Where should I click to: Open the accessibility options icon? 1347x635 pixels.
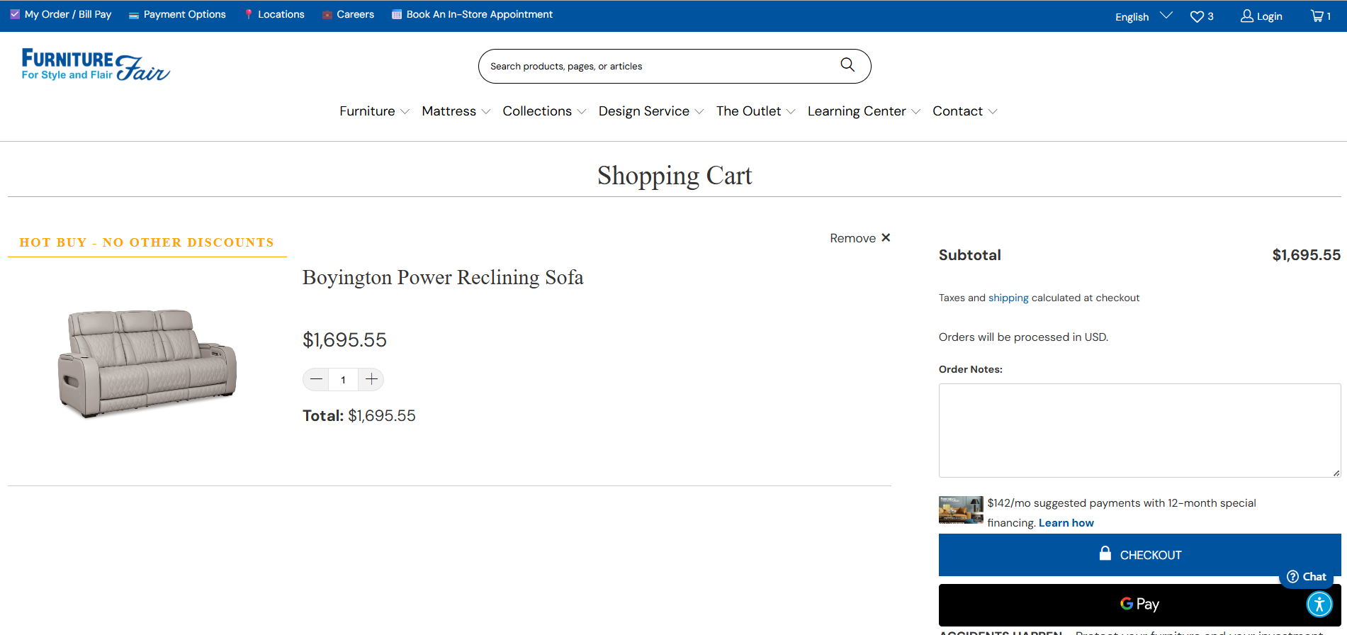pyautogui.click(x=1319, y=605)
